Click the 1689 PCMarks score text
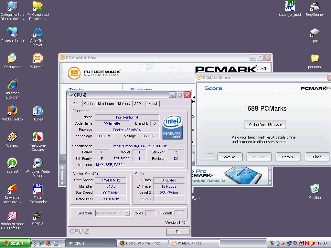 click(265, 108)
